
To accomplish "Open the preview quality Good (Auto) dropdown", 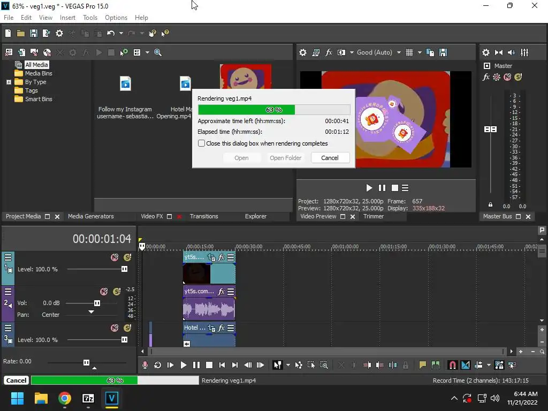I will [399, 52].
